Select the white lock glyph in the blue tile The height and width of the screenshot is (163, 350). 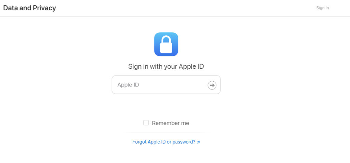(x=166, y=45)
